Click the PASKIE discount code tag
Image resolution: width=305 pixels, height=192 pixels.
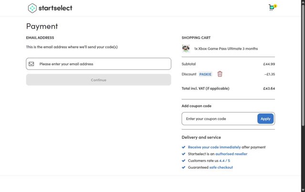(x=205, y=74)
